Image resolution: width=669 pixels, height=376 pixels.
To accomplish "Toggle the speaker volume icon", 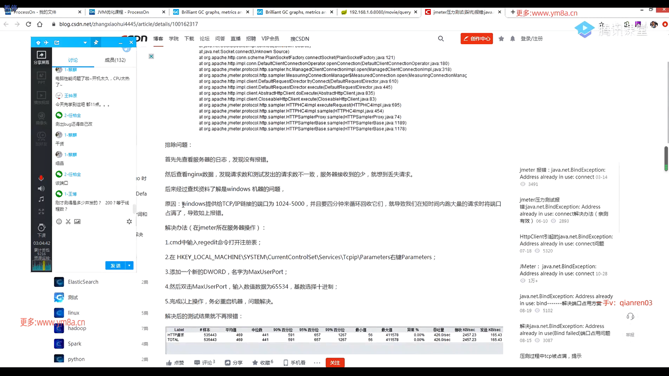I will (41, 189).
